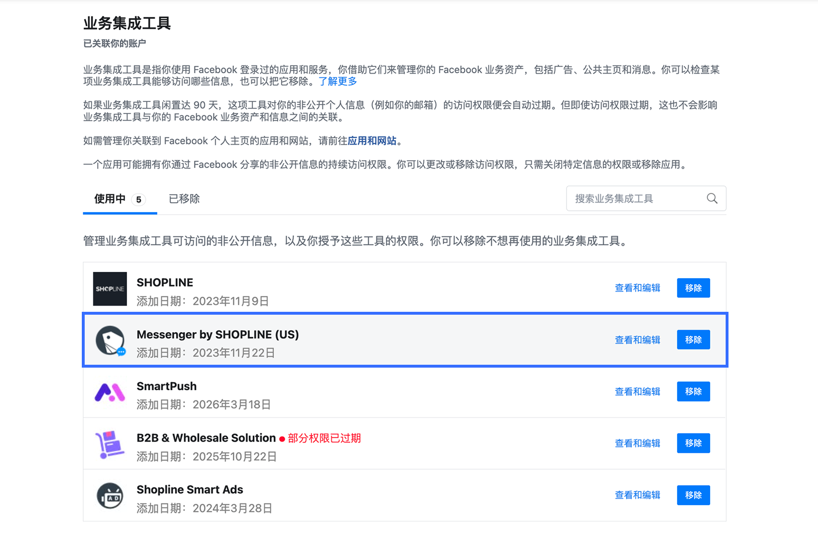Screen dimensions: 818x537
Task: Click the date 2023年11月22日
Action: point(234,353)
